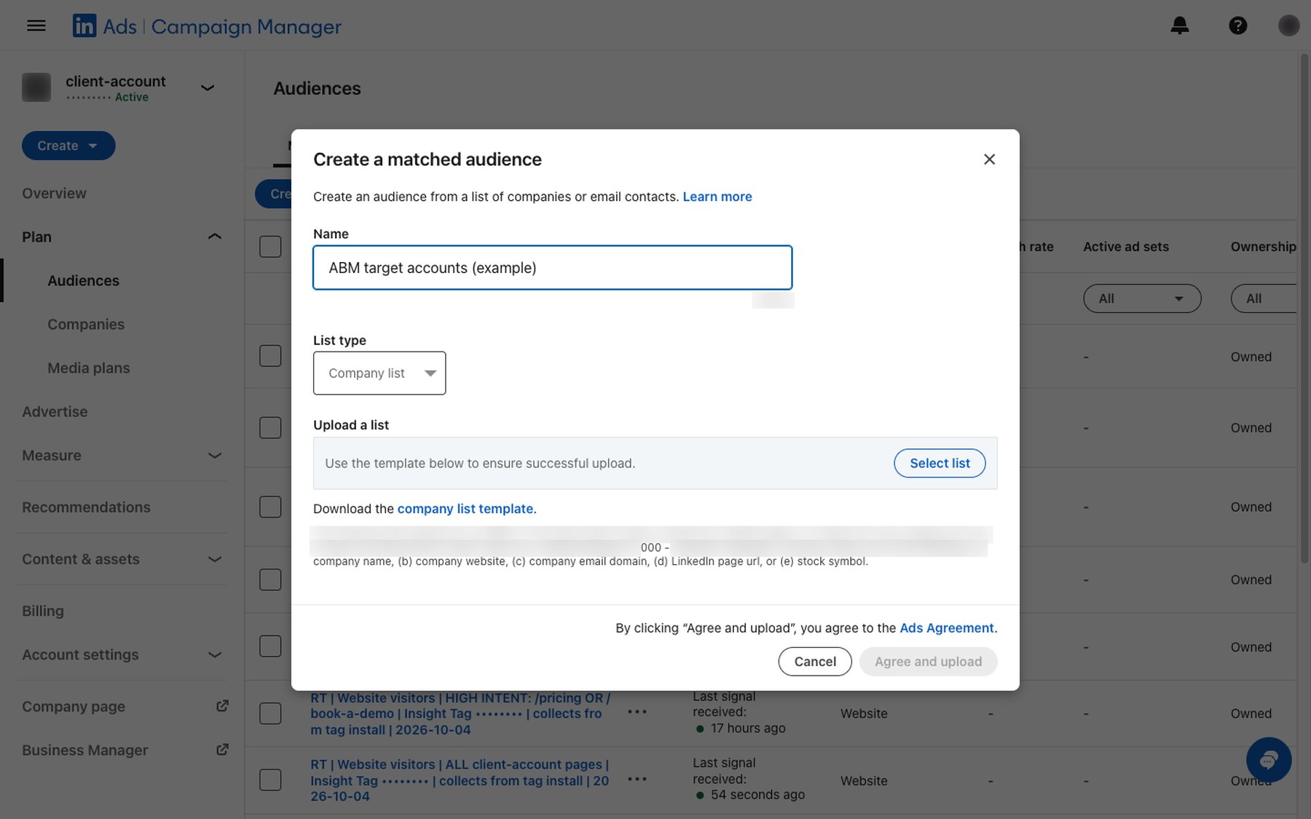Screen dimensions: 1311x819
Task: Open options menu for ALL client-account pages row
Action: pyautogui.click(x=637, y=779)
